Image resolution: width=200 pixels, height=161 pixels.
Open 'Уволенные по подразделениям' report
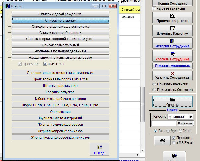pos(61,51)
